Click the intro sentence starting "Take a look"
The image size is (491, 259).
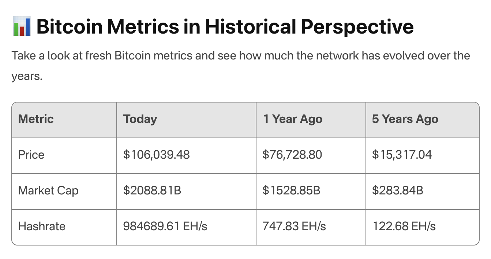coord(240,56)
